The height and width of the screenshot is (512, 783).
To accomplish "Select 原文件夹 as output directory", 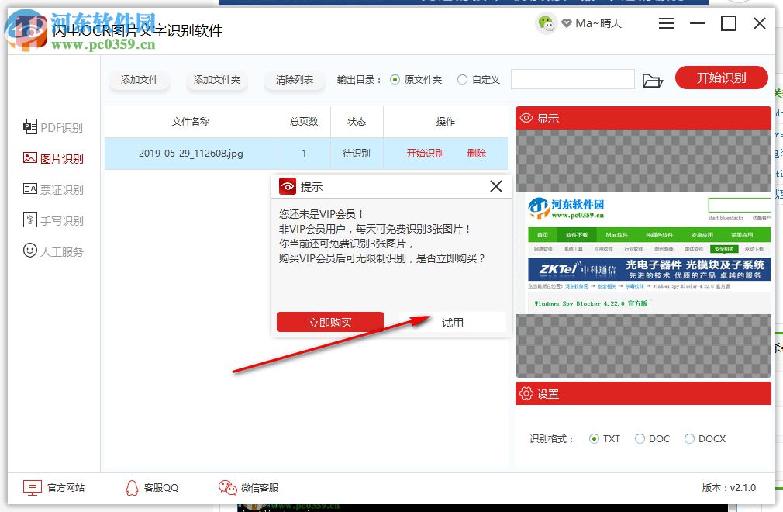I will (395, 78).
